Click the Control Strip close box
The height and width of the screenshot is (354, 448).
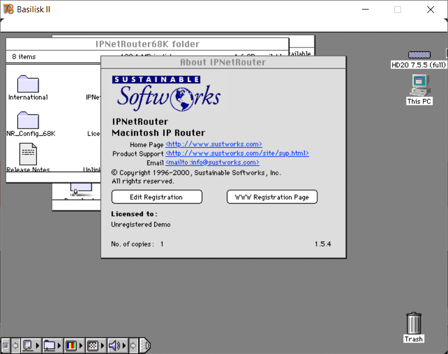tap(6, 346)
